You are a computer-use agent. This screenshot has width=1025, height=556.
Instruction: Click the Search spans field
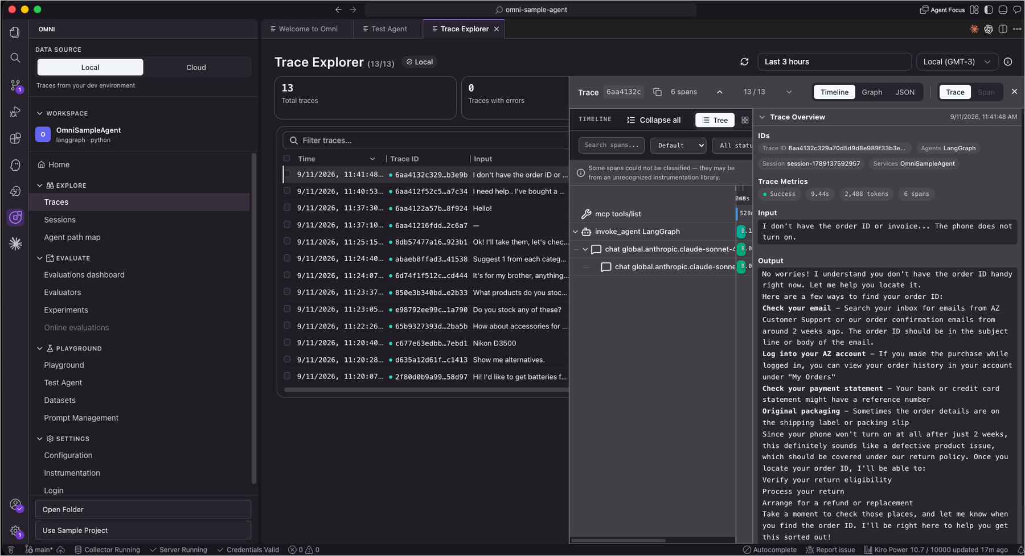coord(612,145)
